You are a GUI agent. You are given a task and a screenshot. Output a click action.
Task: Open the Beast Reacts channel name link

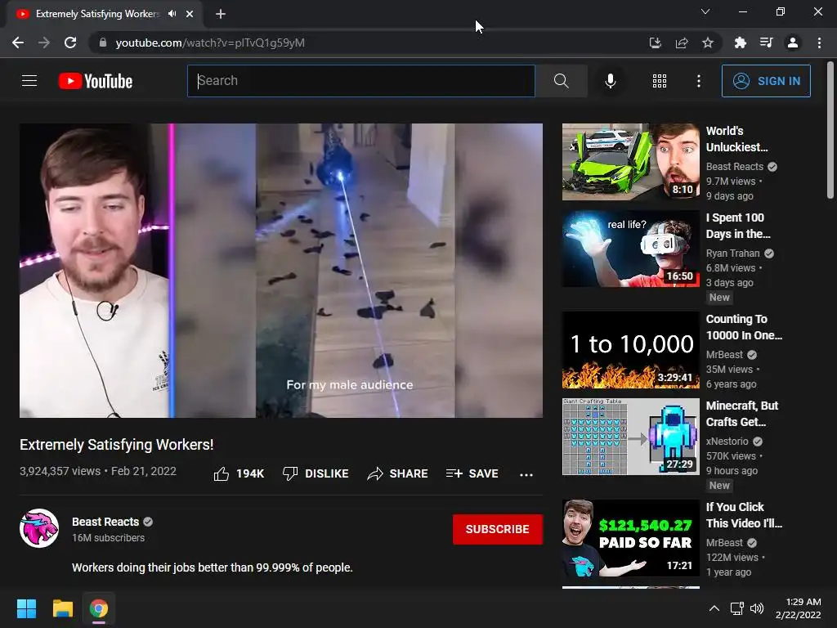point(105,522)
